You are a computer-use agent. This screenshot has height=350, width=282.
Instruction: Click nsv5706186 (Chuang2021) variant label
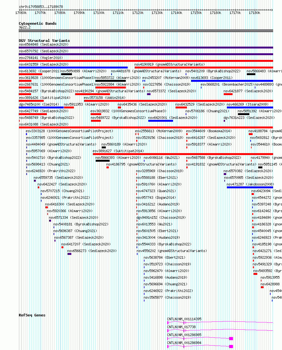click(207, 111)
